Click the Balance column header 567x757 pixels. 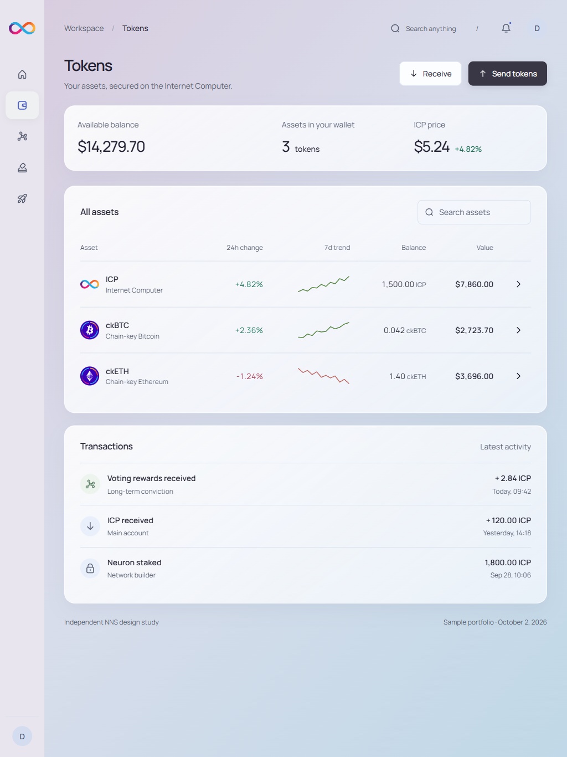(414, 248)
